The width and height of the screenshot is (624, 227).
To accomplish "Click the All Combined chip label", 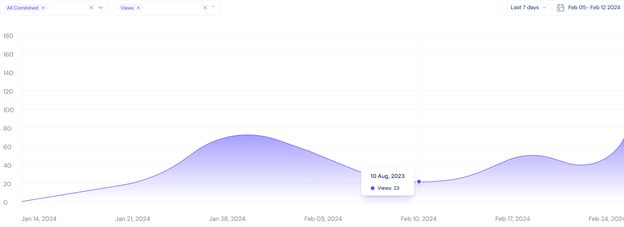I will pos(23,7).
